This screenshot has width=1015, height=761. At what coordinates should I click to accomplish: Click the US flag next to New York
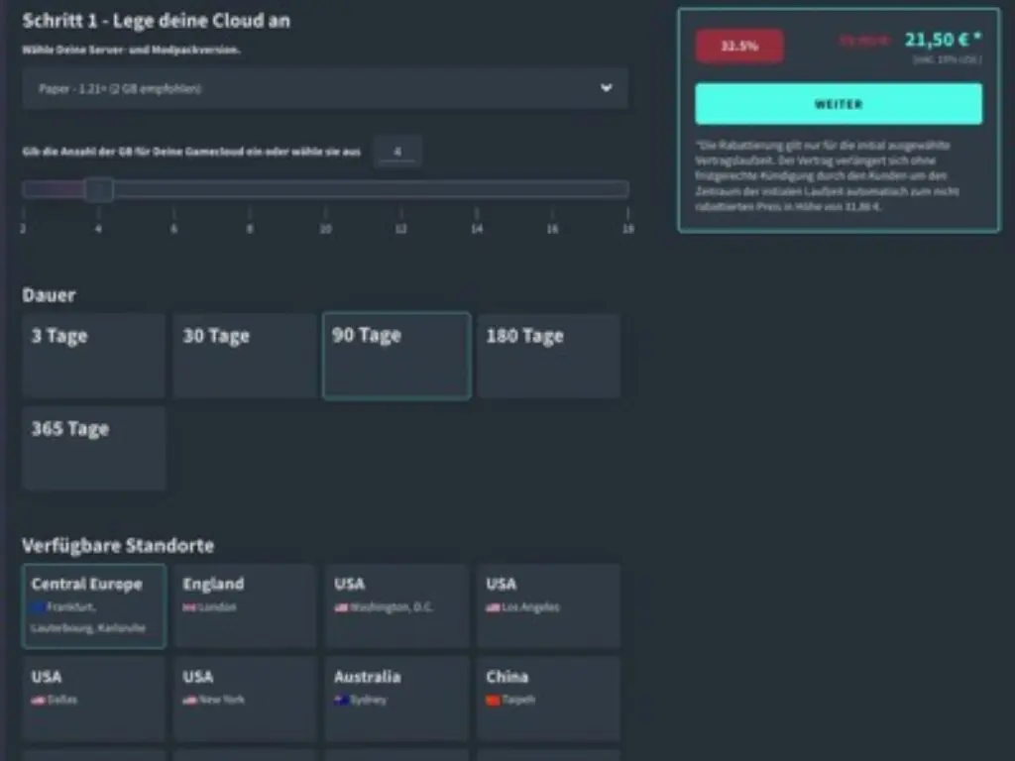coord(189,700)
